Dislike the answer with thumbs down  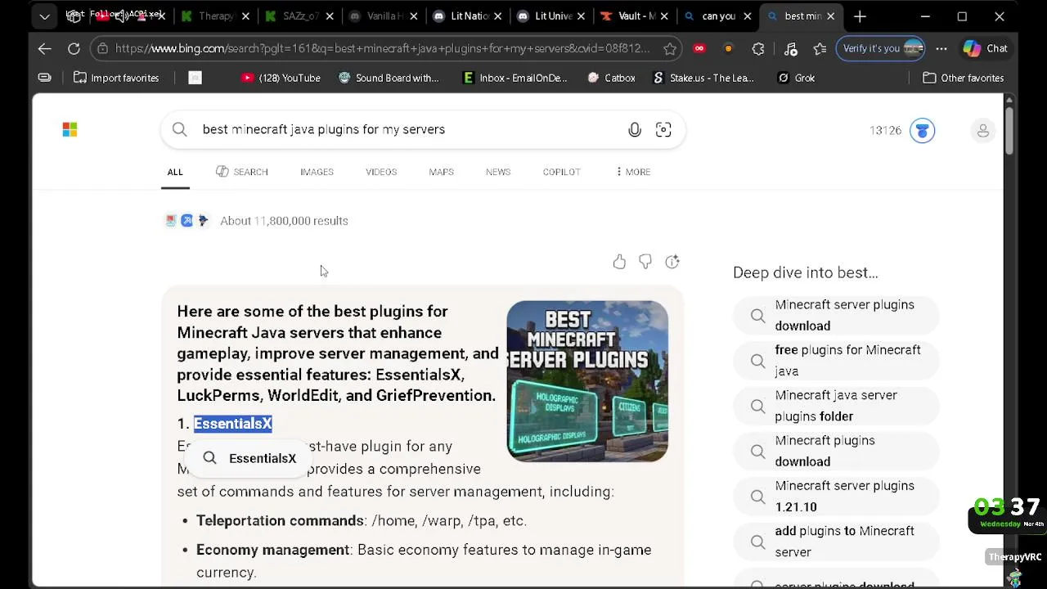click(645, 262)
